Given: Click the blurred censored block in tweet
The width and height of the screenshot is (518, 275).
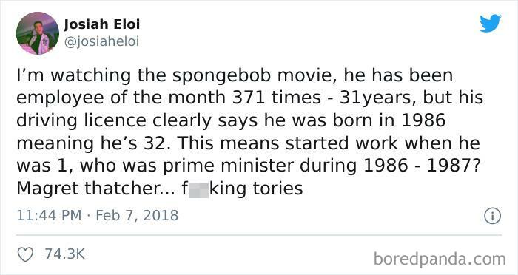Looking at the screenshot, I should (x=198, y=189).
